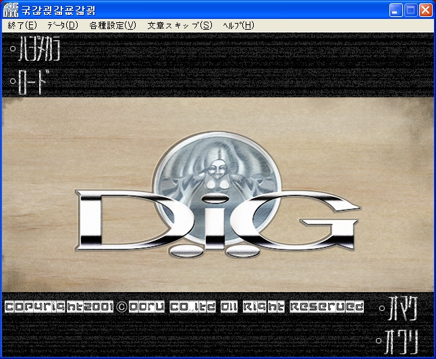
Task: Open the 各種設定(V) settings menu
Action: coord(113,26)
